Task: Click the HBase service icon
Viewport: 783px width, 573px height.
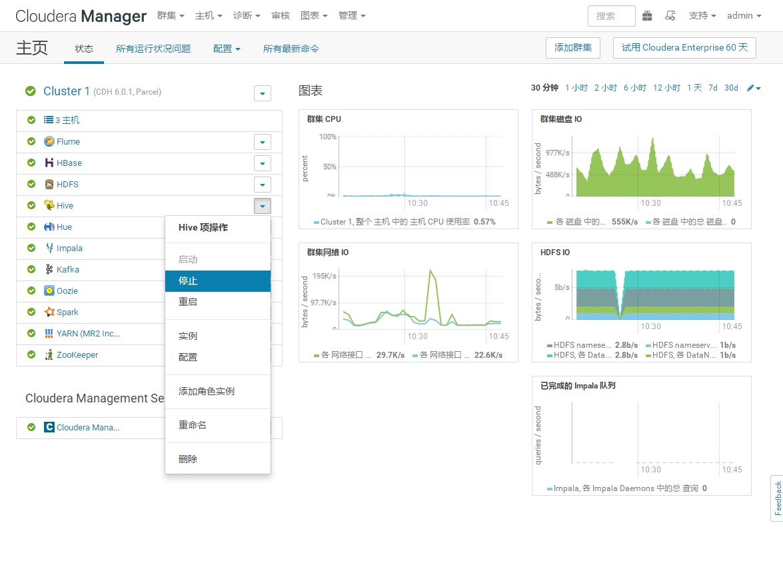Action: [x=49, y=163]
